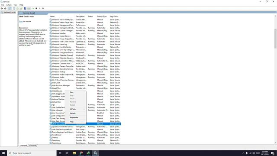Click the Stop Service toolbar icon
This screenshot has width=277, height=156.
coord(36,9)
